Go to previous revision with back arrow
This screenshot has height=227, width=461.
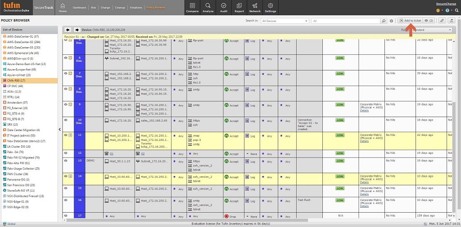point(68,30)
